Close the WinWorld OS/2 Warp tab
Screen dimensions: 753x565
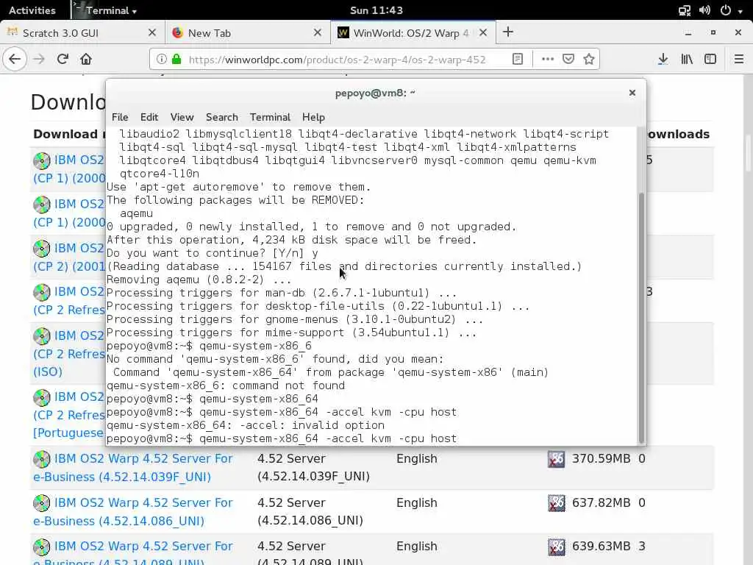point(483,32)
